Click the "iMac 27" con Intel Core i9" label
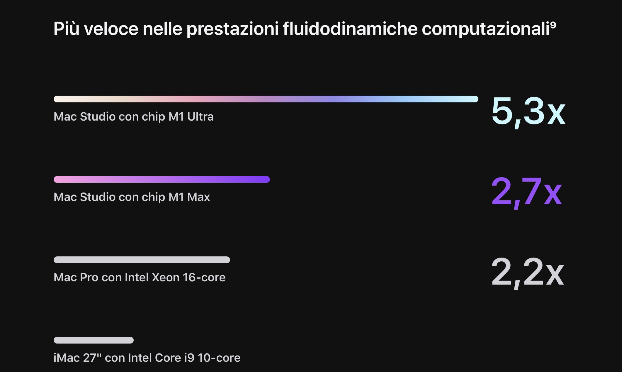This screenshot has height=372, width=622. [x=123, y=358]
